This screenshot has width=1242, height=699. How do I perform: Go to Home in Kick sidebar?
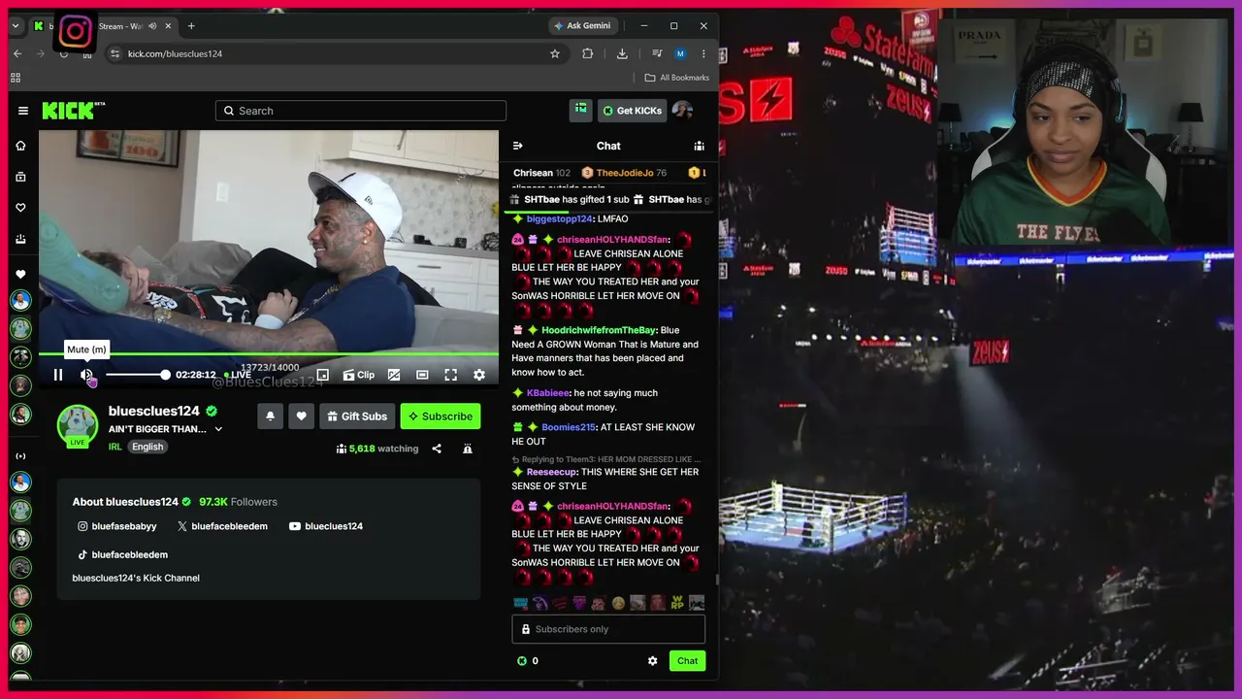tap(20, 146)
